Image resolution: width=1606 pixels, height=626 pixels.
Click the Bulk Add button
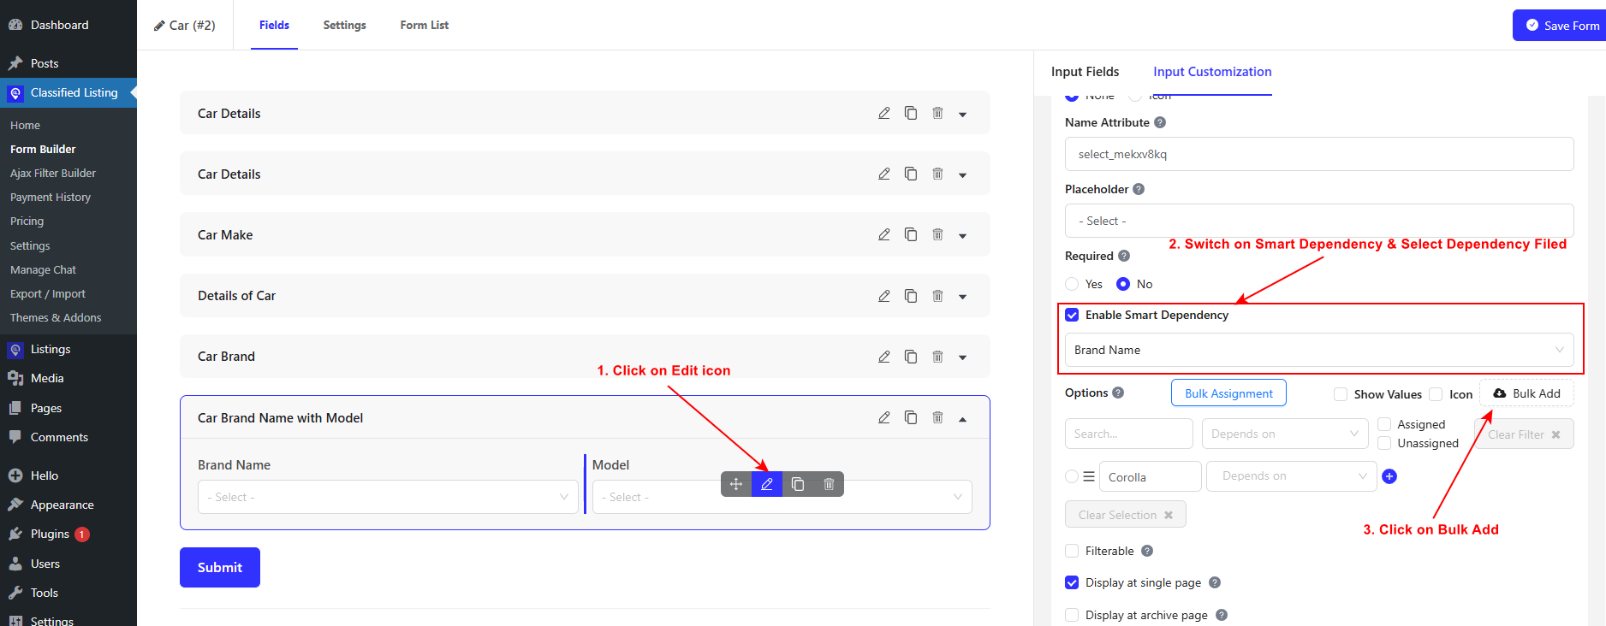coord(1526,393)
